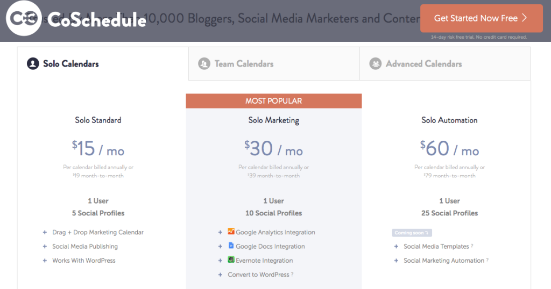Click Google Analytics Integration text
This screenshot has width=551, height=289.
pyautogui.click(x=275, y=232)
